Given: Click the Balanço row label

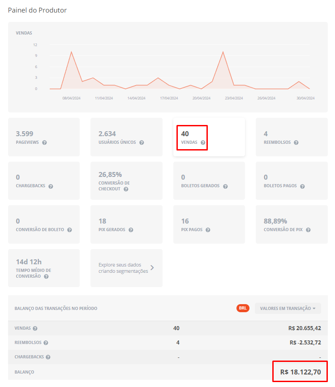Looking at the screenshot, I should coord(24,372).
